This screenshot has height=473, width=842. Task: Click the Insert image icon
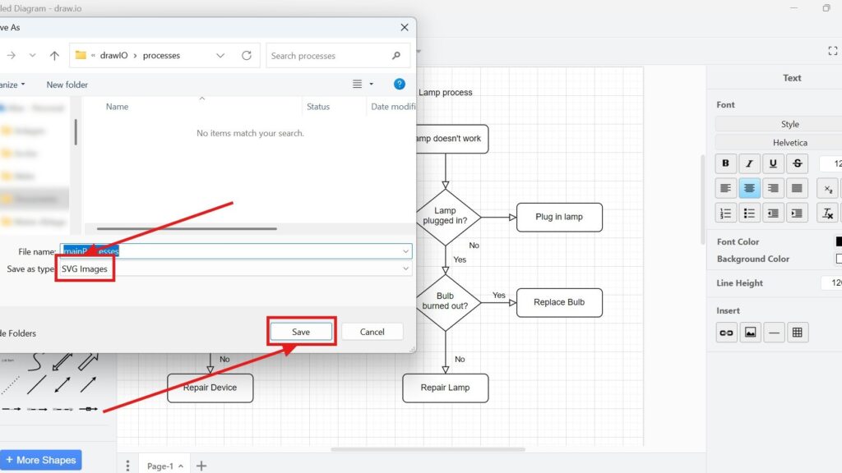(750, 333)
